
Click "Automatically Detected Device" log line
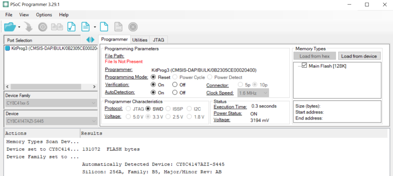point(153,165)
